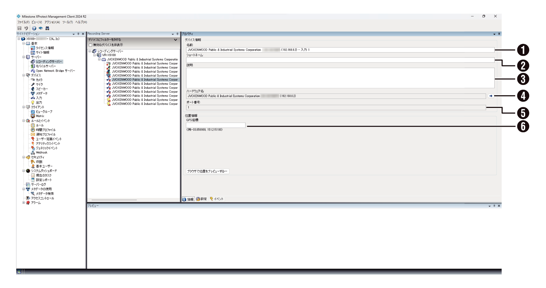Pin the サイトナビゲーション panel

coord(78,34)
